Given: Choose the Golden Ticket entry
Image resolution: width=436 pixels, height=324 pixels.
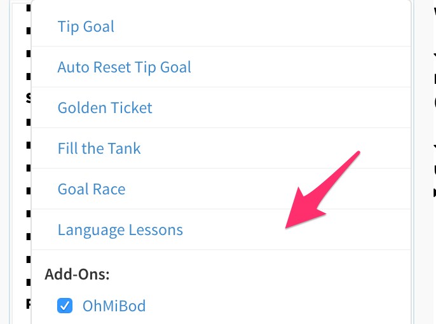Looking at the screenshot, I should [105, 108].
